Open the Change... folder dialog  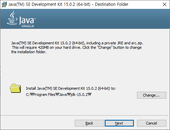[152, 95]
